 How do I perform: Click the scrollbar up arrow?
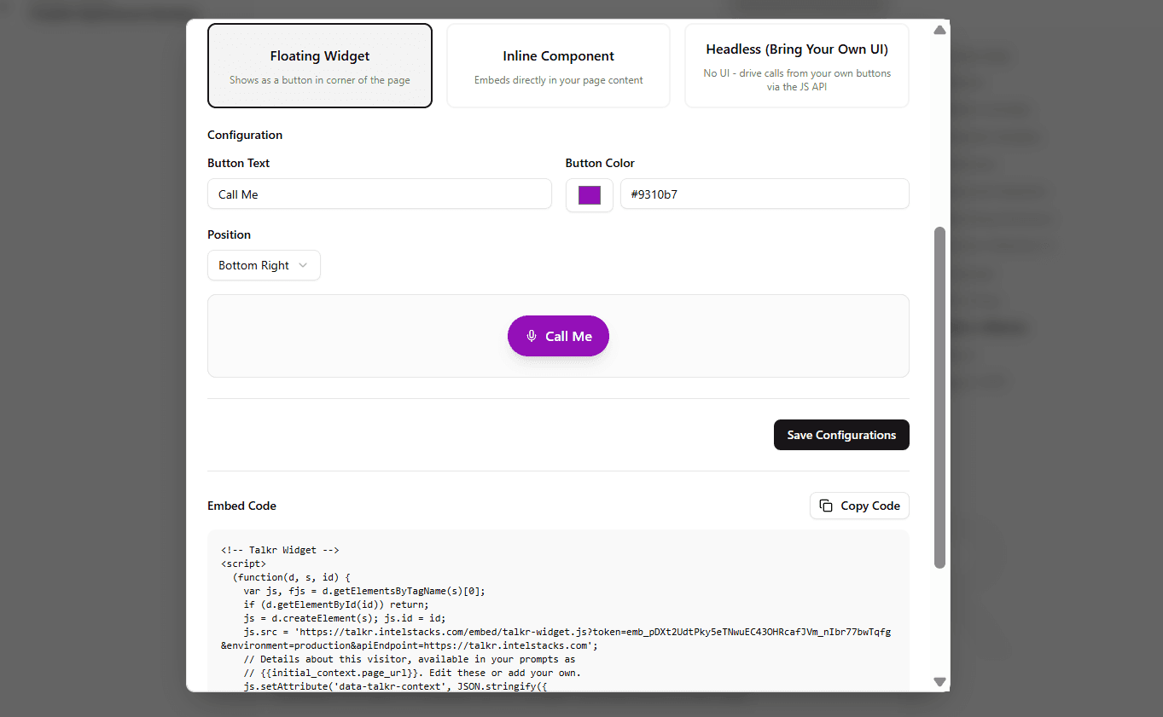point(940,30)
